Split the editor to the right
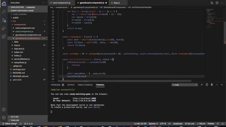This screenshot has width=226, height=127. [217, 3]
